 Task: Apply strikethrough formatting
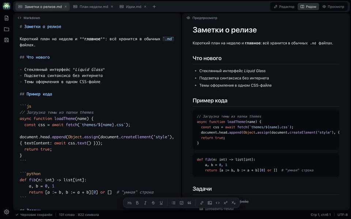tap(153, 203)
